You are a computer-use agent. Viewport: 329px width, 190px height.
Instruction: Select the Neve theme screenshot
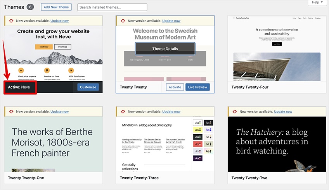pos(54,53)
